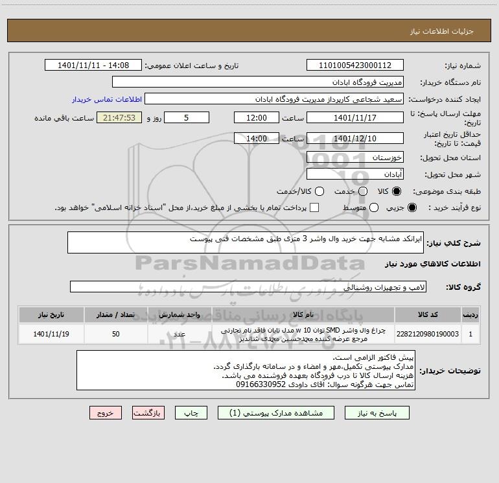Click the جزئیات اطلاعات نیاز header title
499x483 pixels.
[x=441, y=31]
